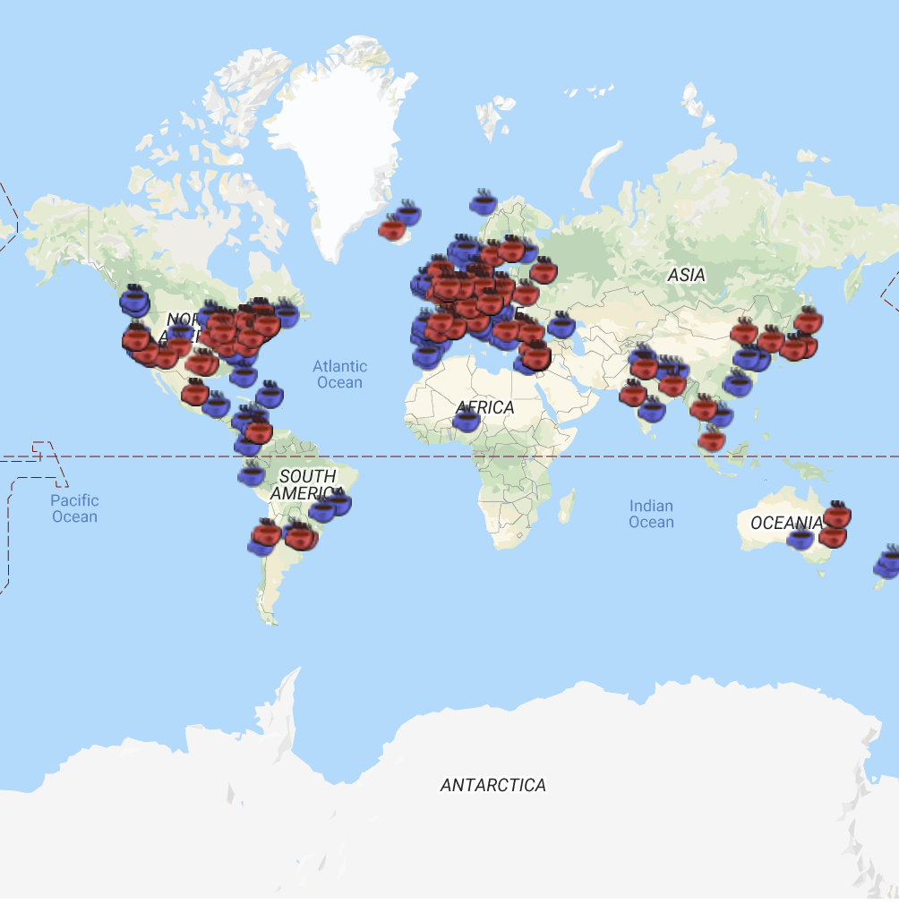
Task: Select the blue cup marker in Turkey
Action: [561, 326]
